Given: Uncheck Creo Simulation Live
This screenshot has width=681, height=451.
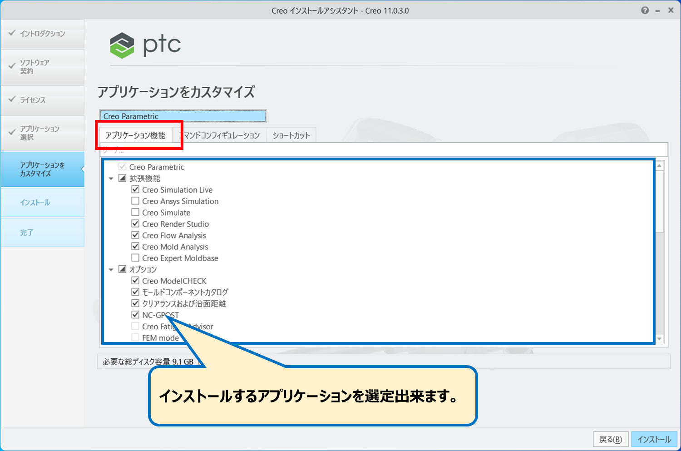Looking at the screenshot, I should (x=135, y=190).
